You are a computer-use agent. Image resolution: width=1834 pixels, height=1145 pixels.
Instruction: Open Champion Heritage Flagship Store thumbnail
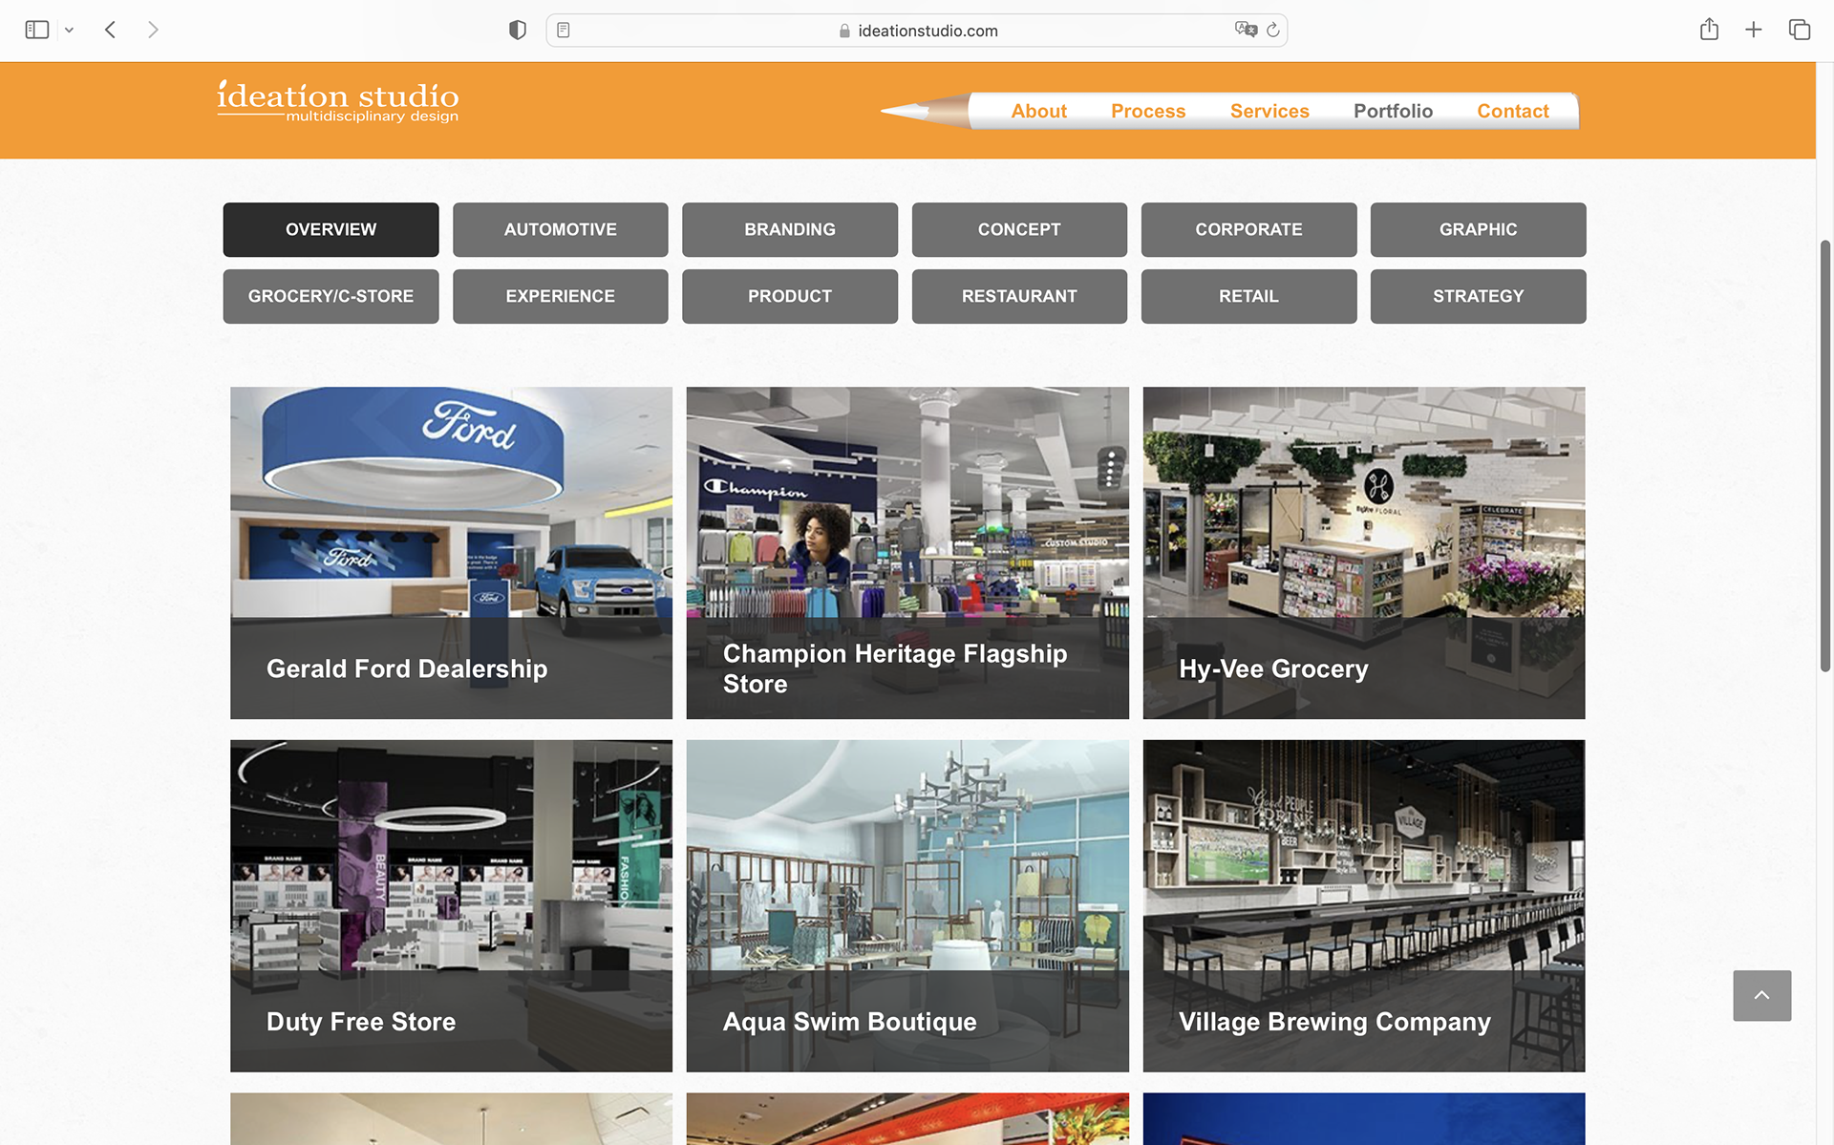pos(907,553)
